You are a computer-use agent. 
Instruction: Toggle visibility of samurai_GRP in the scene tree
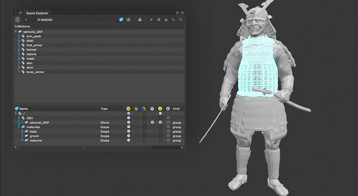[x=129, y=122]
